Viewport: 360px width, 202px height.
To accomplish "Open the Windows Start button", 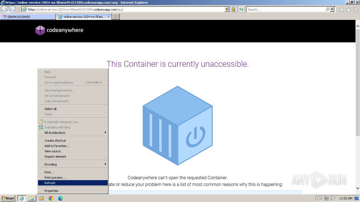I will pyautogui.click(x=8, y=198).
